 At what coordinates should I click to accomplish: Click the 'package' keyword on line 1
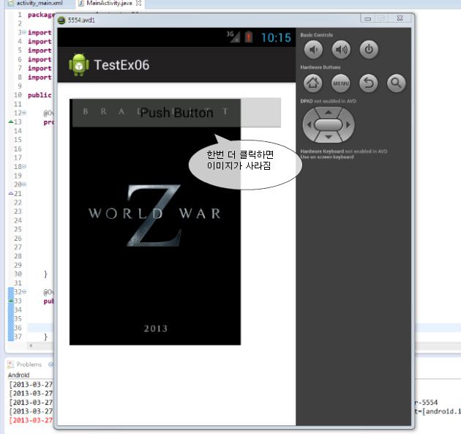41,15
